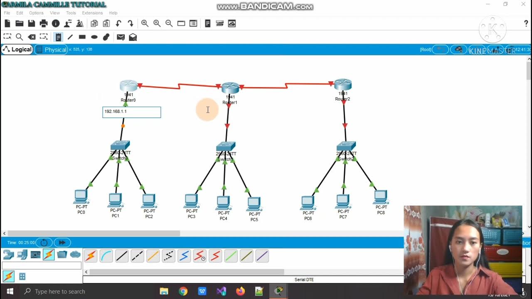Add a Simple PDU envelope
The image size is (532, 299).
point(121,37)
